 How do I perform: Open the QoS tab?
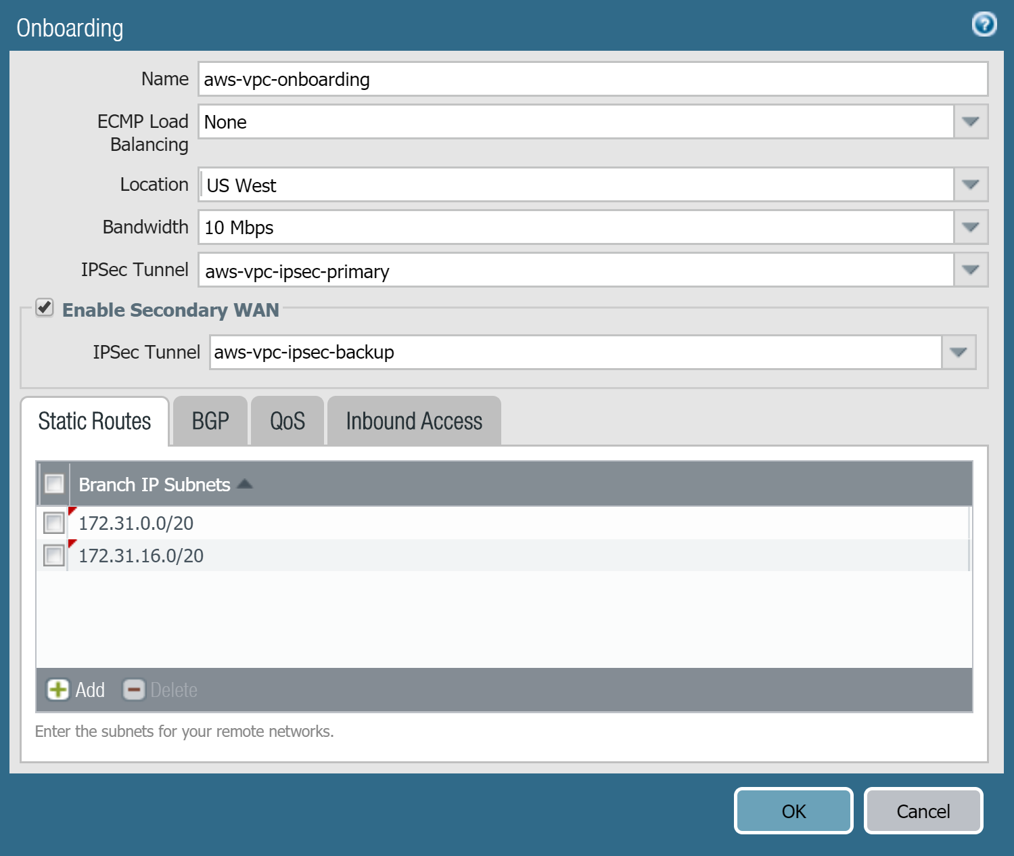coord(287,421)
